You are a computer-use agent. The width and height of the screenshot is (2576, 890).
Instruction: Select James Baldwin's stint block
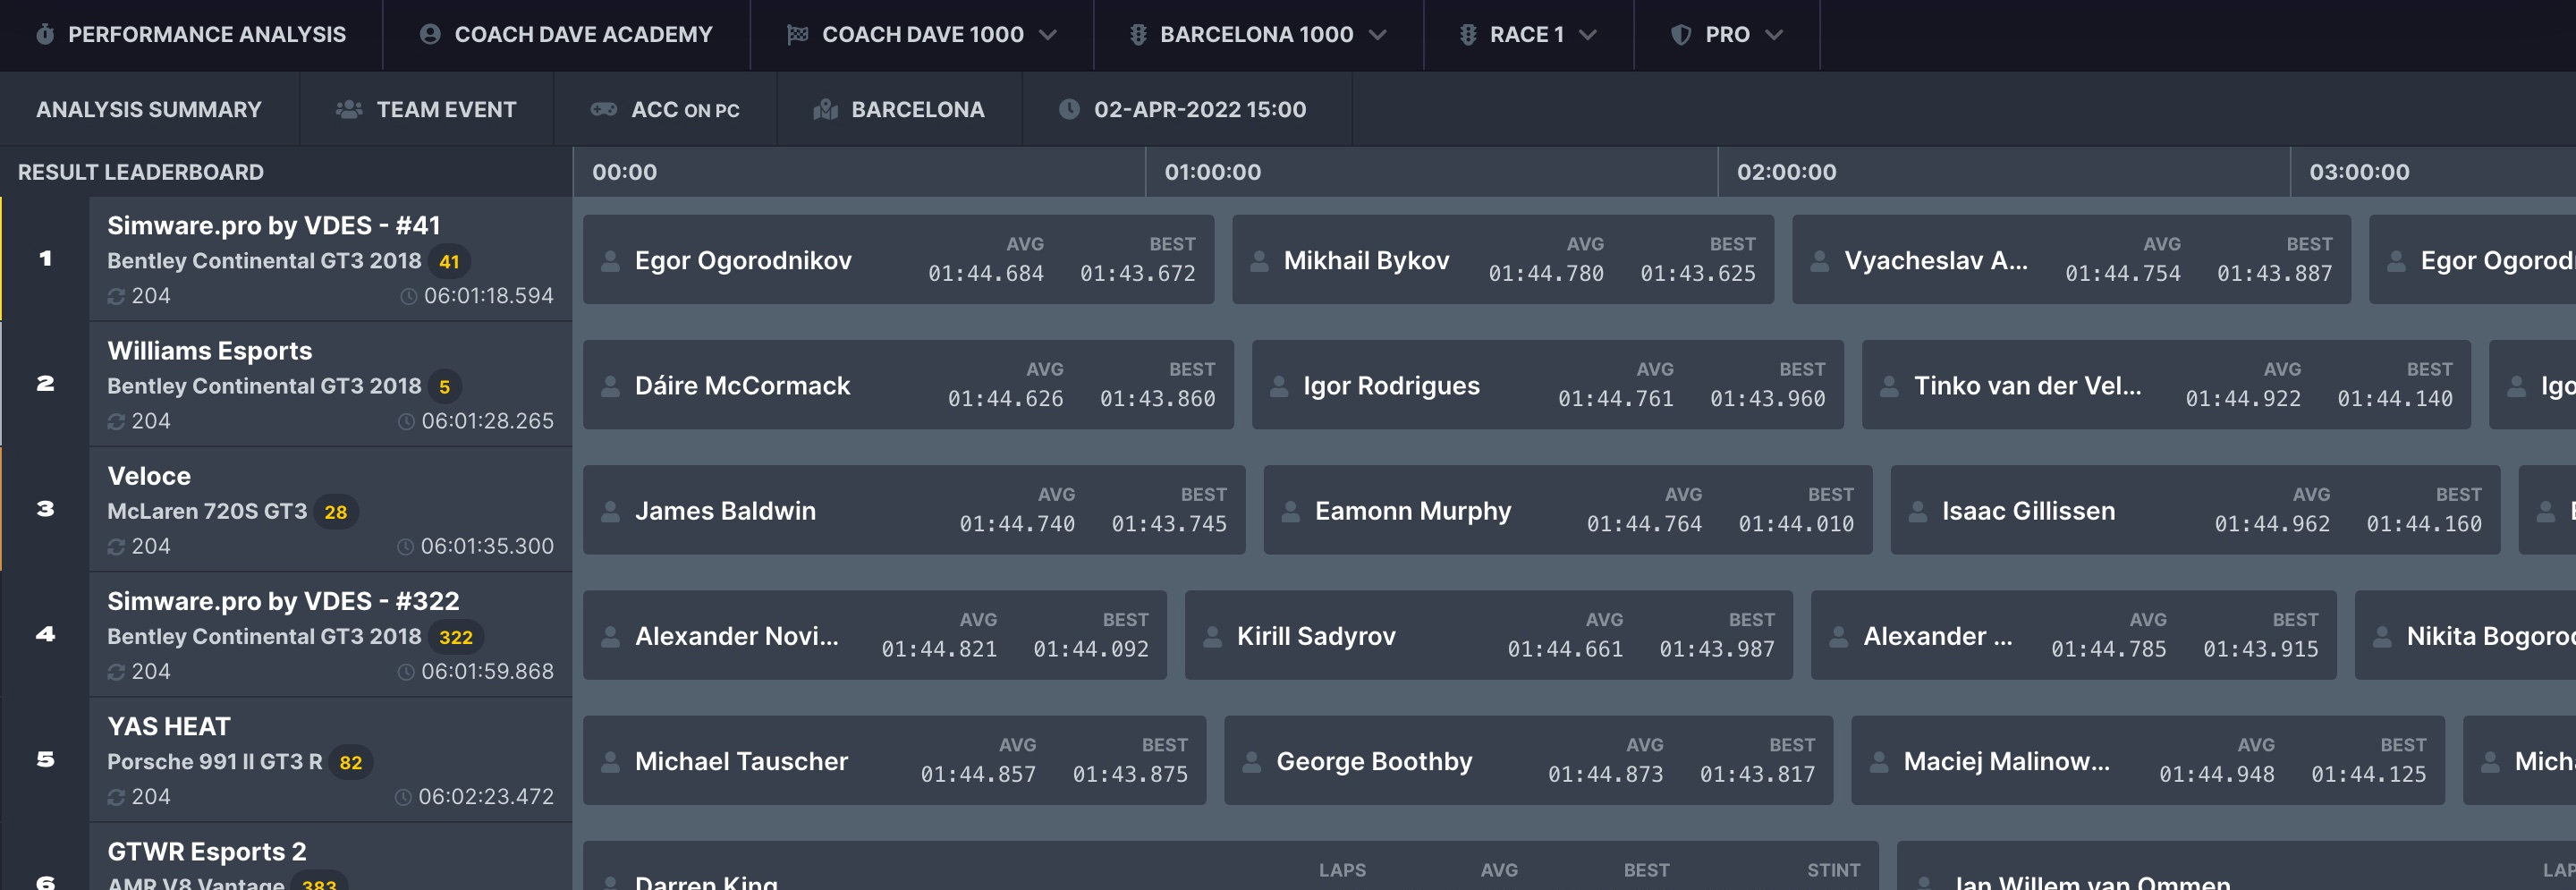[913, 510]
